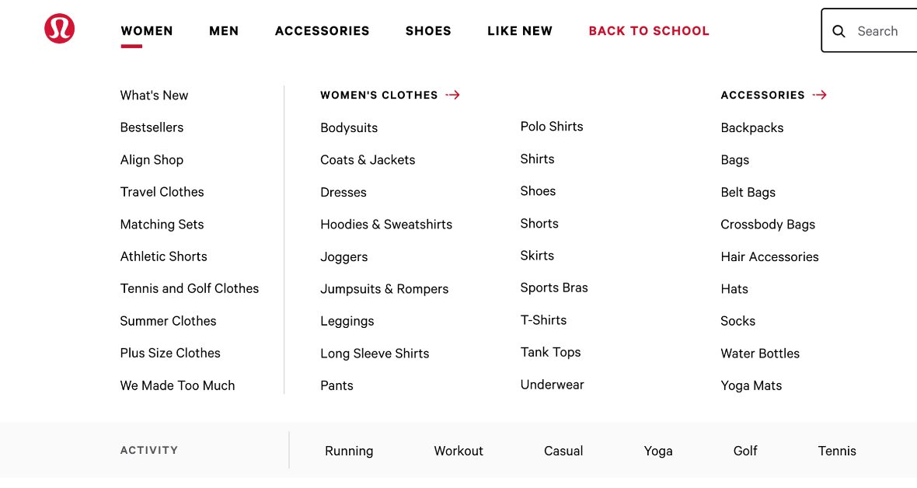View the Belt Bags accessories link
Screen dimensions: 917x488
748,193
